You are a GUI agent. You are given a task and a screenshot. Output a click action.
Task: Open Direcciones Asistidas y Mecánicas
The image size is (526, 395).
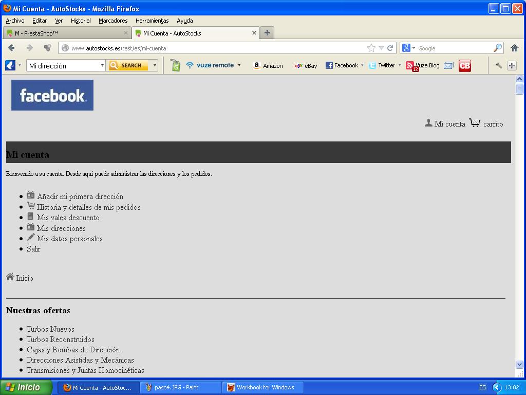point(80,360)
